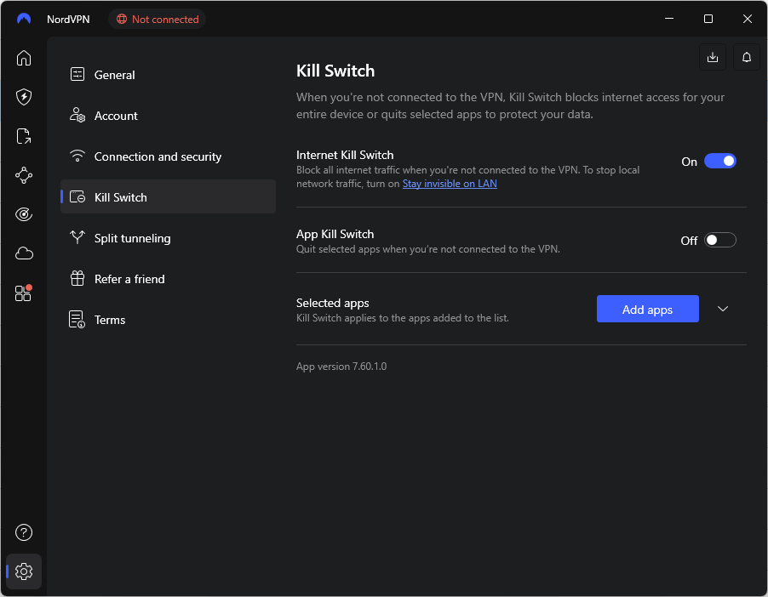Screen dimensions: 768x597
Task: Open Refer a friend page
Action: click(168, 278)
